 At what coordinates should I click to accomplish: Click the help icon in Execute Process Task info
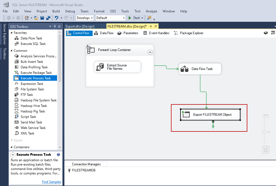[58, 155]
